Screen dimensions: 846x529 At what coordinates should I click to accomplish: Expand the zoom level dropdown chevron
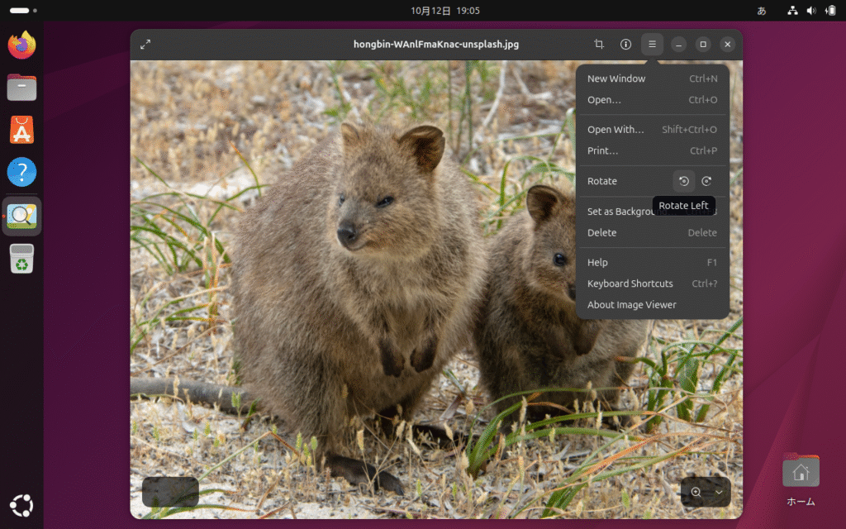(719, 492)
